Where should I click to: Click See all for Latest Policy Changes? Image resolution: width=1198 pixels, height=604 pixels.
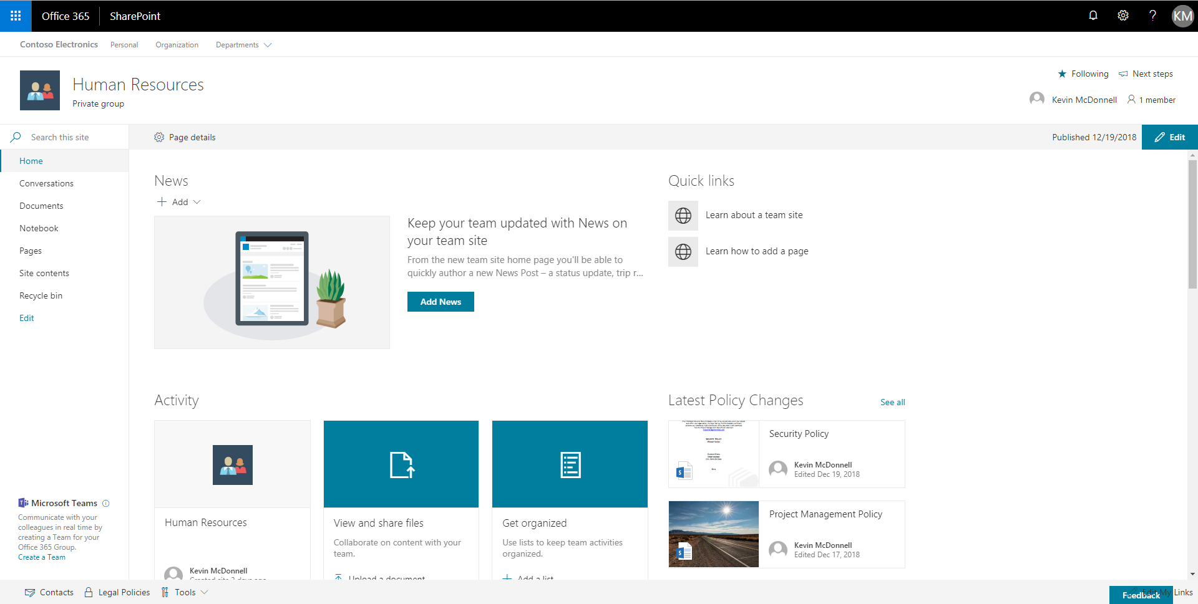click(892, 402)
